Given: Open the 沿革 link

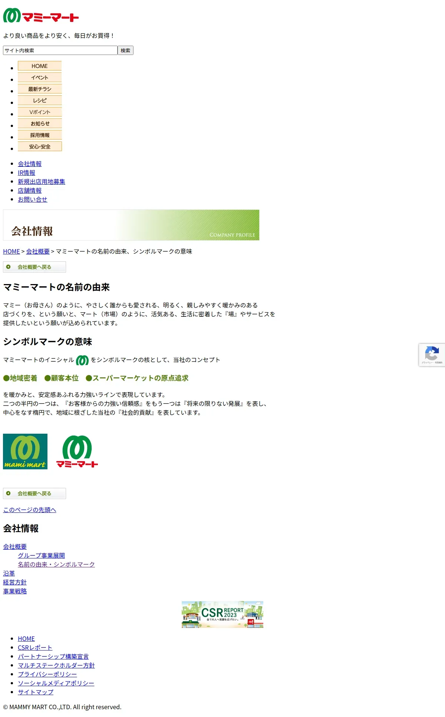Looking at the screenshot, I should click(x=9, y=573).
